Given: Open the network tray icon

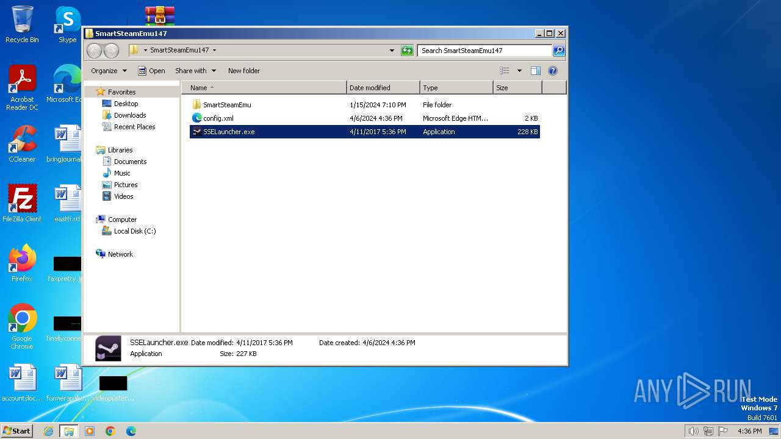Looking at the screenshot, I should tap(708, 431).
